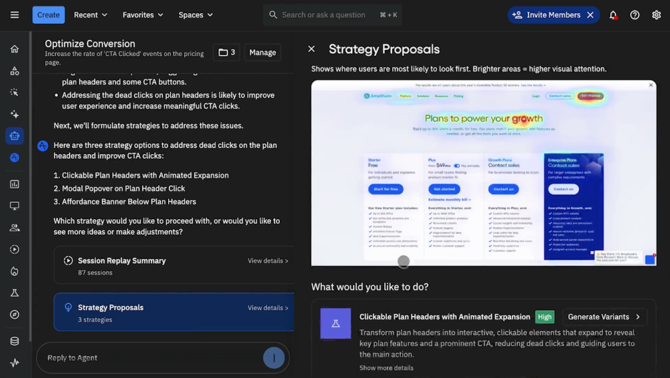Close the Strategy Proposals panel
The image size is (670, 378).
point(312,49)
